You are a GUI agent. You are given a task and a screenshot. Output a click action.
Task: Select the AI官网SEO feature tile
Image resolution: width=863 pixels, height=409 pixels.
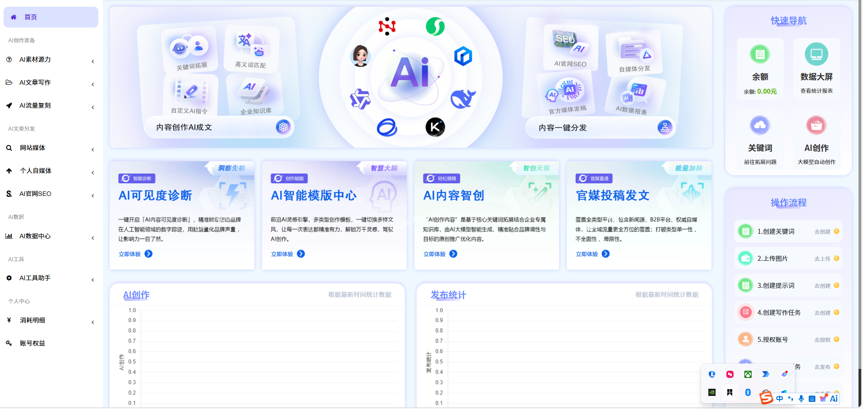[x=570, y=48]
